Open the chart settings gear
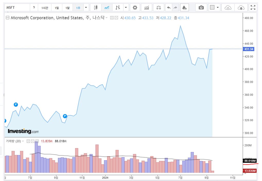262x181 pixels. tap(135, 7)
